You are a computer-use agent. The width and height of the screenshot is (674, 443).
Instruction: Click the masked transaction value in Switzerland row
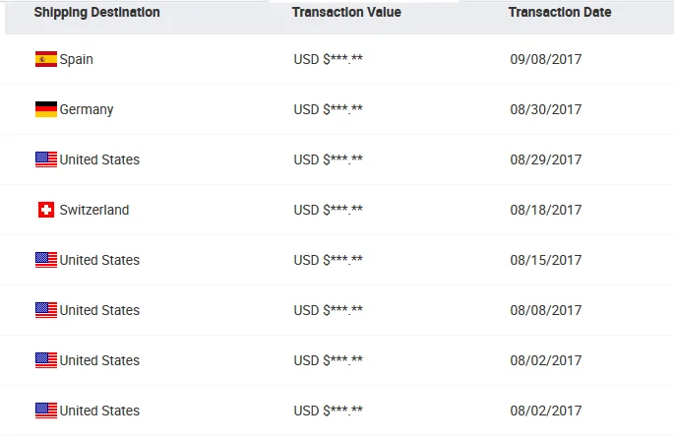pyautogui.click(x=329, y=210)
